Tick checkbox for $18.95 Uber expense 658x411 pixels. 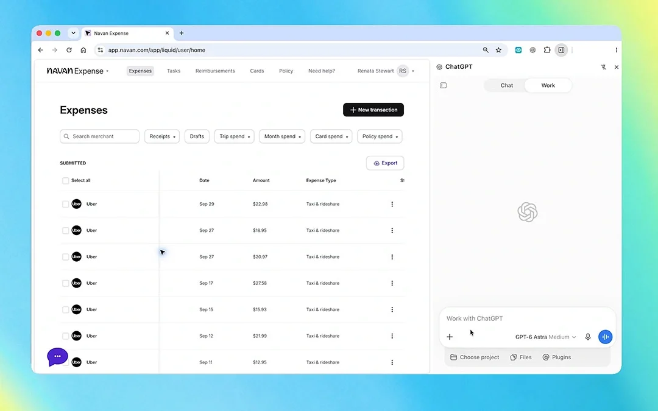[65, 231]
